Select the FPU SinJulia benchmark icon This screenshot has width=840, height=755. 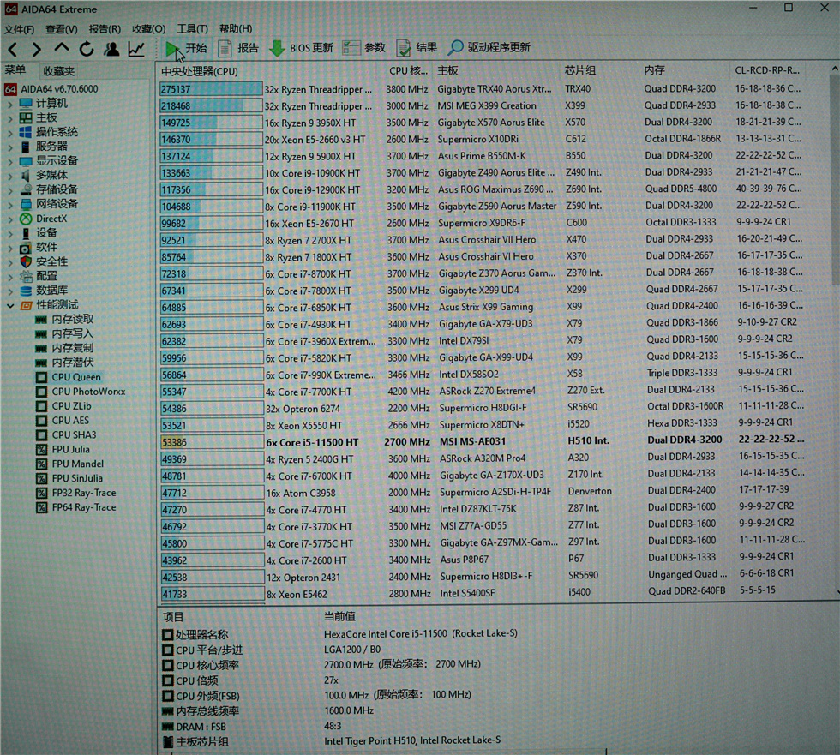point(41,478)
